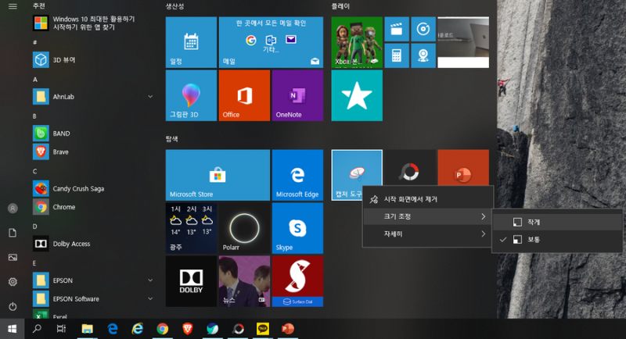Open taskbar search magnifier
This screenshot has width=626, height=339.
[37, 329]
